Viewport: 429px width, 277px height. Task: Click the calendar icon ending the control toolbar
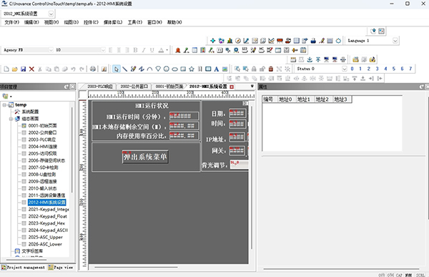303,50
